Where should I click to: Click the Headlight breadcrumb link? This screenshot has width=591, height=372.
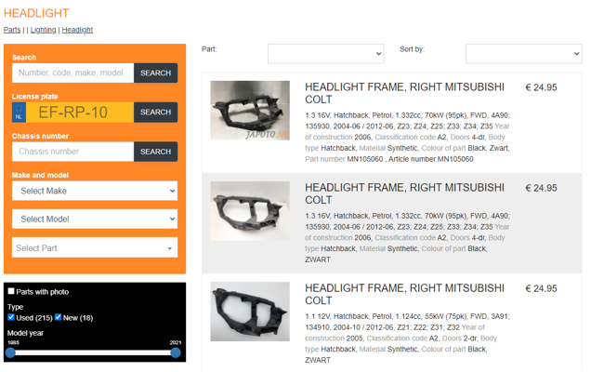(x=77, y=30)
